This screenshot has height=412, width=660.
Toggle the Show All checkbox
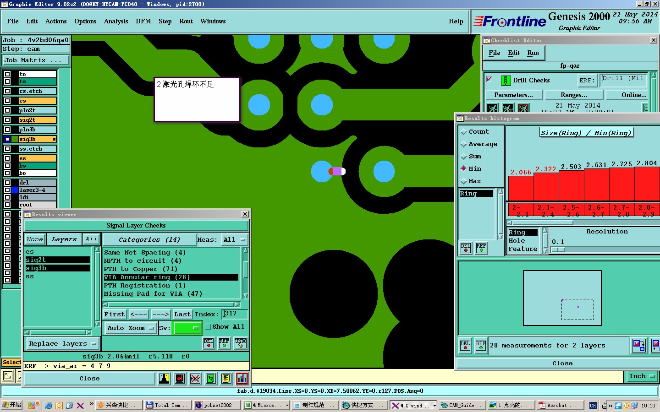(208, 327)
